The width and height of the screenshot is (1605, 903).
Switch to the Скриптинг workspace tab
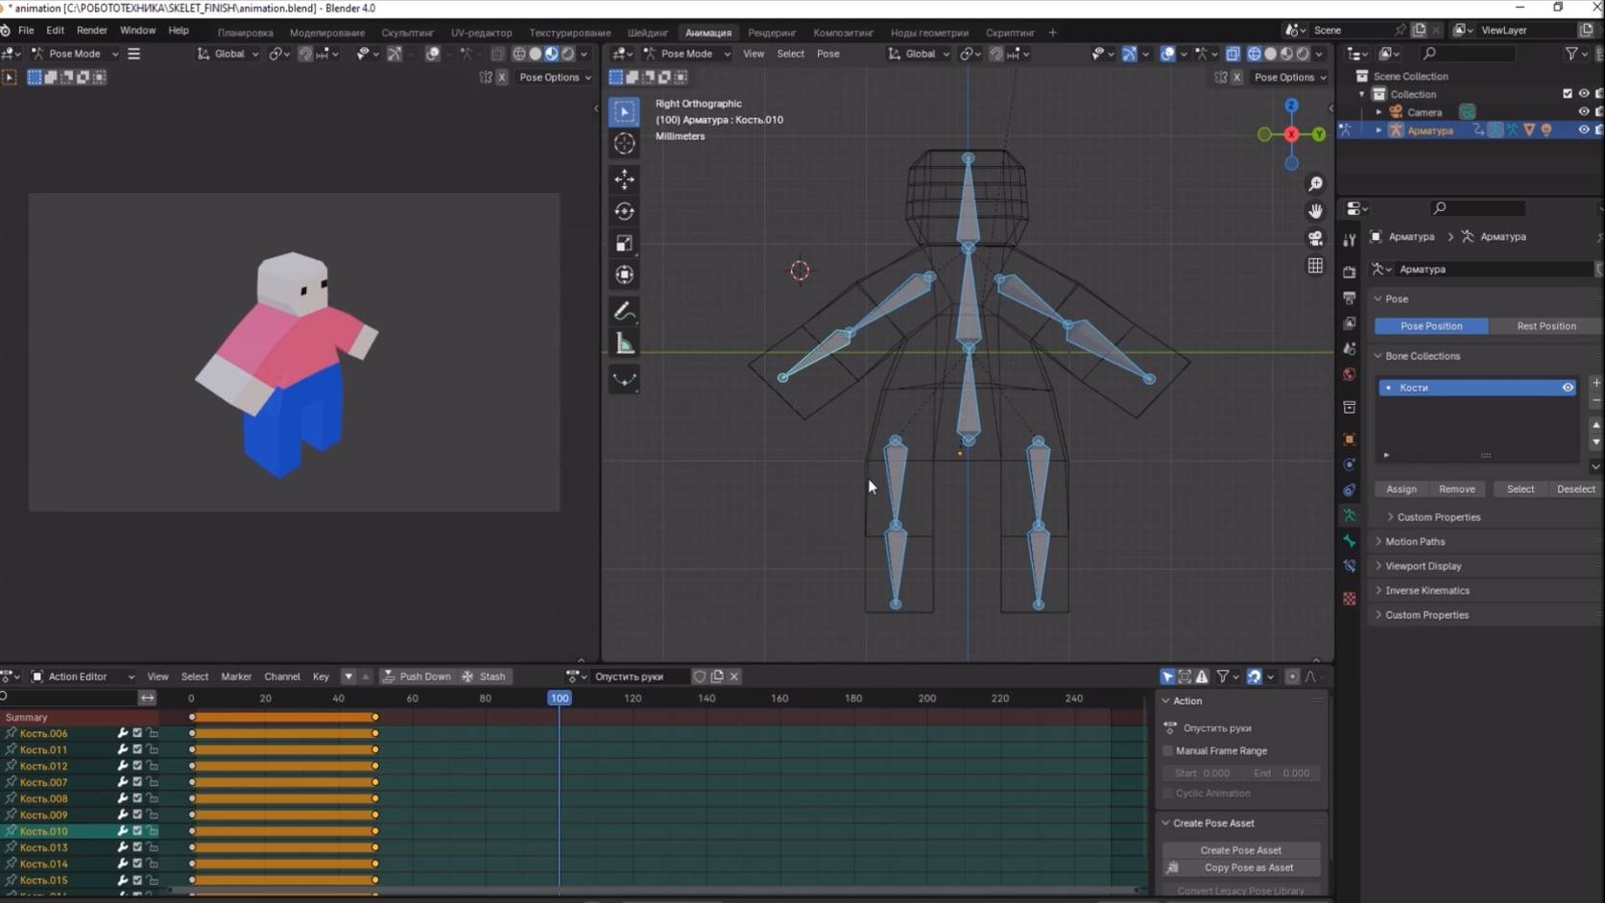1010,33
